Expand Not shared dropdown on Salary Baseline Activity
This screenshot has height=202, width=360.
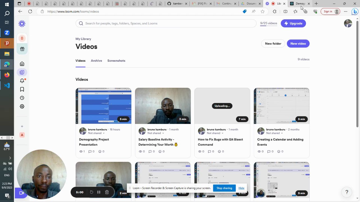(156, 133)
